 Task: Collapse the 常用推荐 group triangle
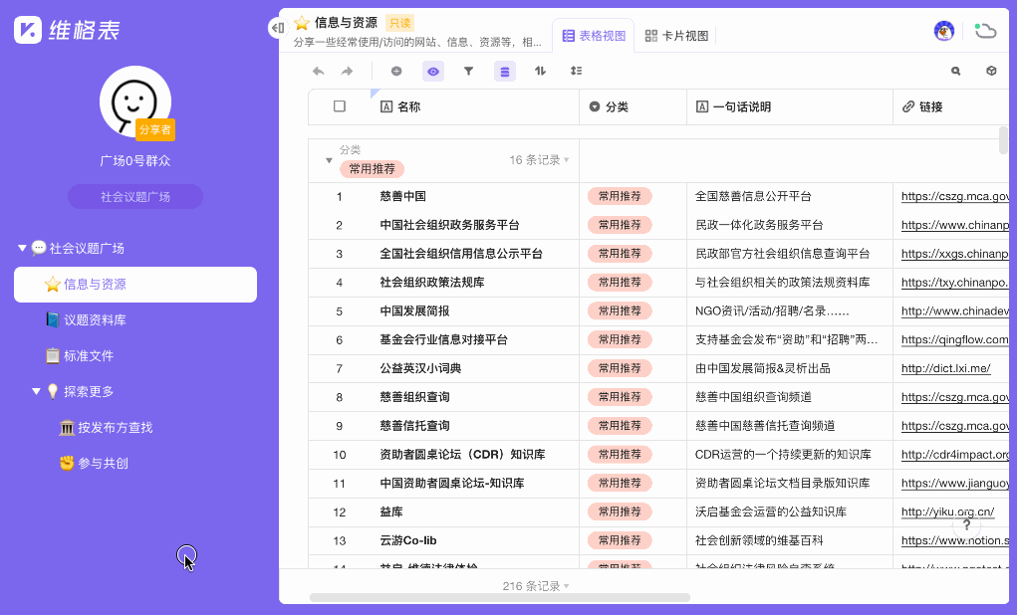coord(329,160)
